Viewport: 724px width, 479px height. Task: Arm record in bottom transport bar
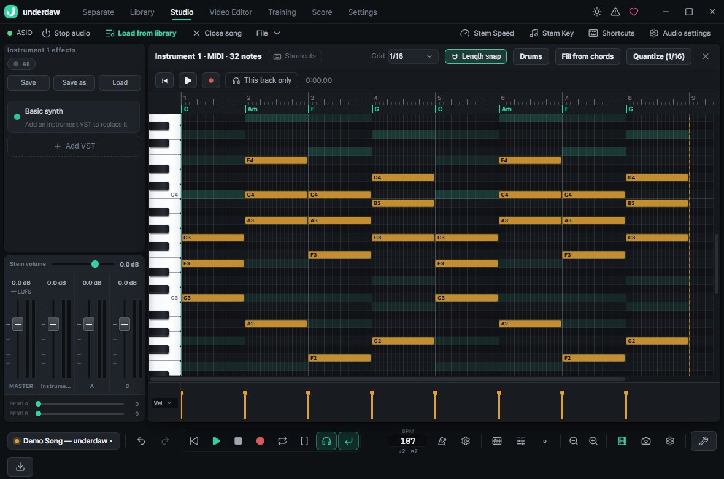point(260,441)
